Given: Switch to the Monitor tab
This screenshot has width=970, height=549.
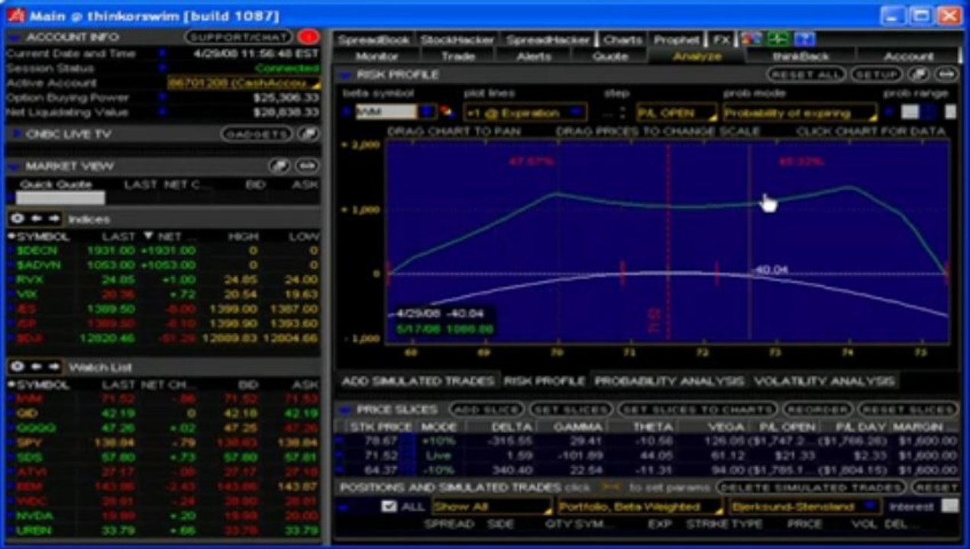Looking at the screenshot, I should [x=376, y=56].
